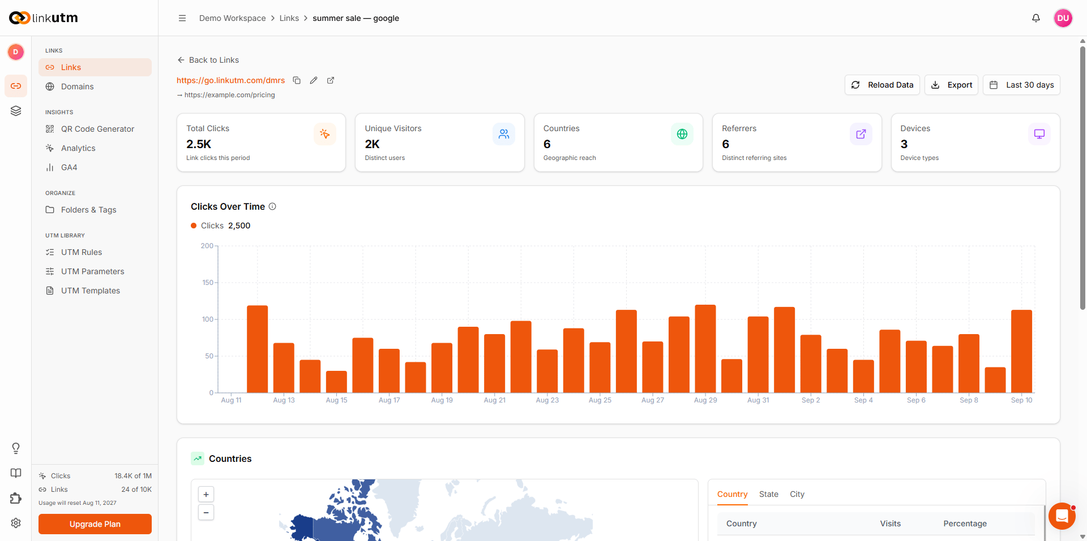Open the go.linkutm.com/dmrs short link
This screenshot has width=1087, height=541.
pos(230,80)
